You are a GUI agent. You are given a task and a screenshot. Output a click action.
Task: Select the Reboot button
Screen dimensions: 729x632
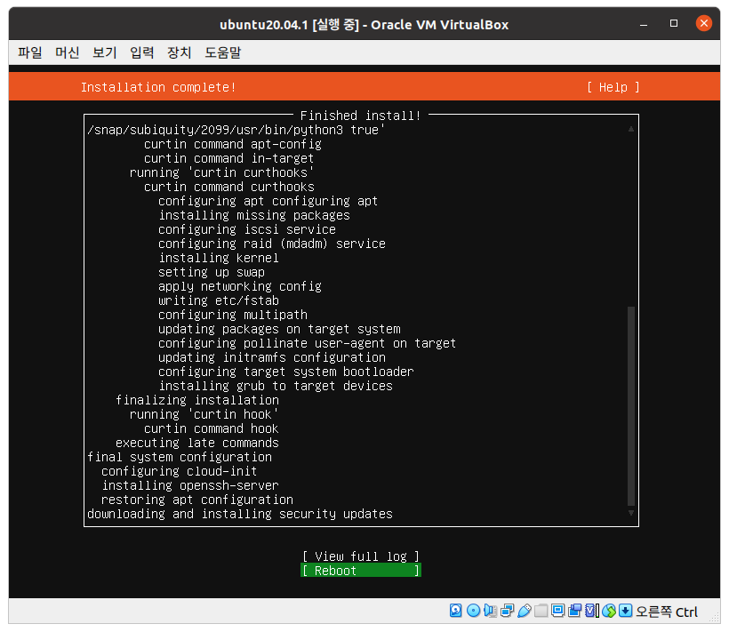[x=361, y=570]
